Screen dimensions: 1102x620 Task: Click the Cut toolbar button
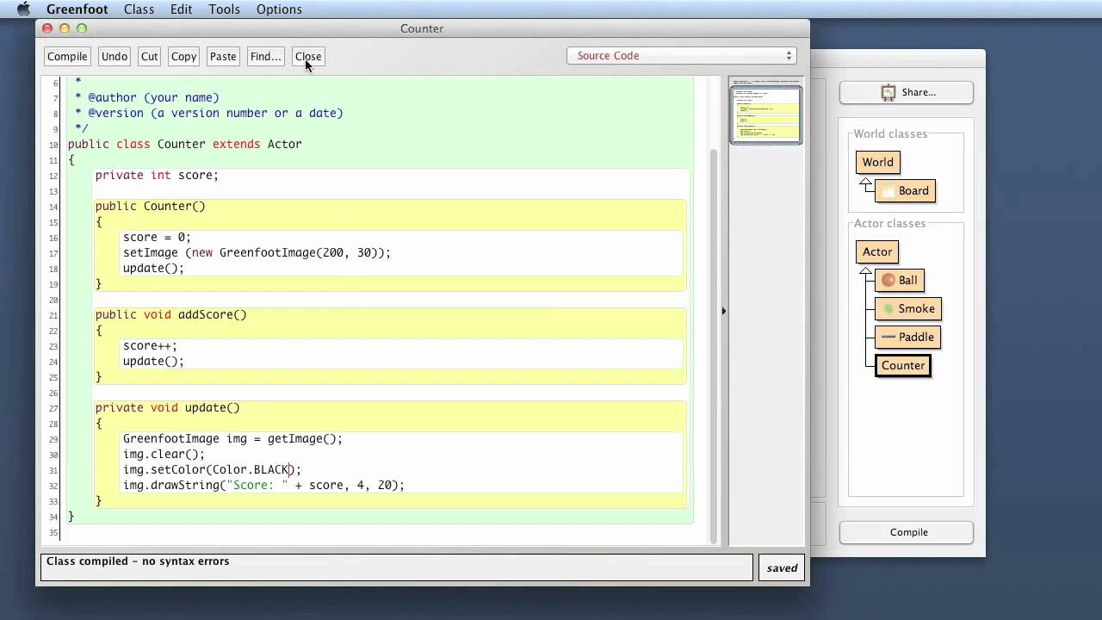click(150, 56)
